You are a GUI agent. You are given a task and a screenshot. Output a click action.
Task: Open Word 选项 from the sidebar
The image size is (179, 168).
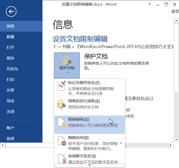21,138
